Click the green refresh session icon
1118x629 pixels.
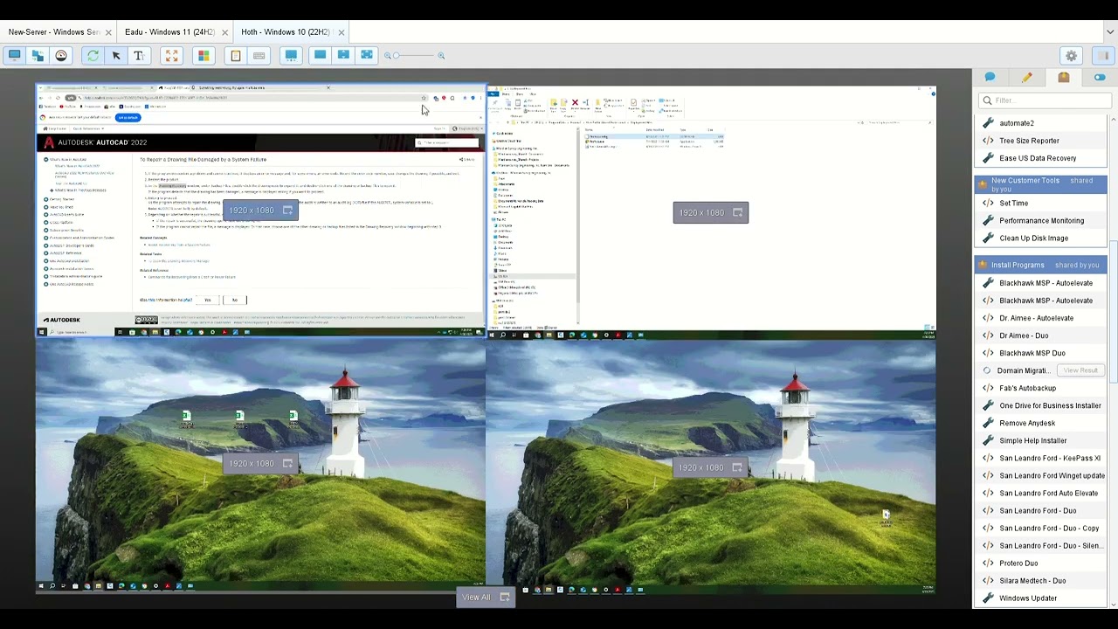(x=93, y=55)
